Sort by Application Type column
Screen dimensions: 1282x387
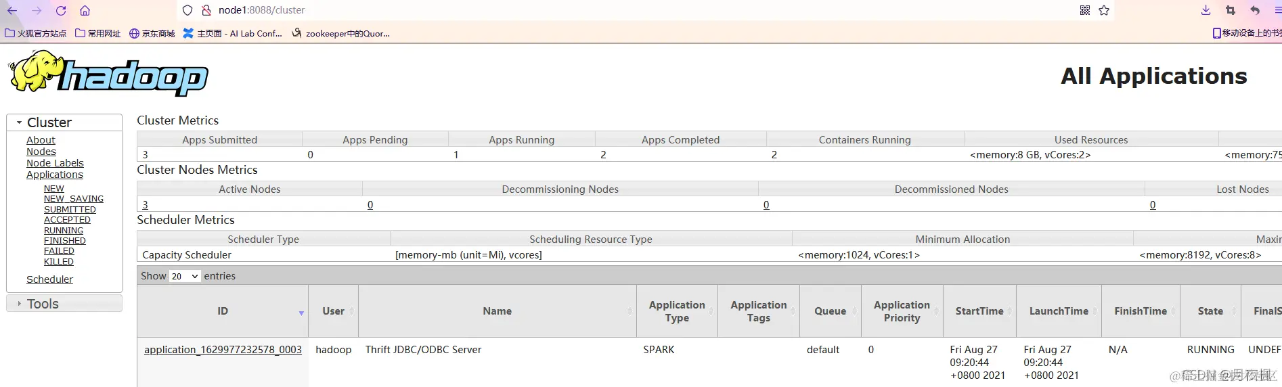[677, 311]
